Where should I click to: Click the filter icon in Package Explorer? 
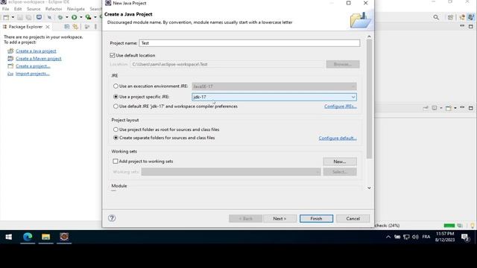(x=87, y=27)
